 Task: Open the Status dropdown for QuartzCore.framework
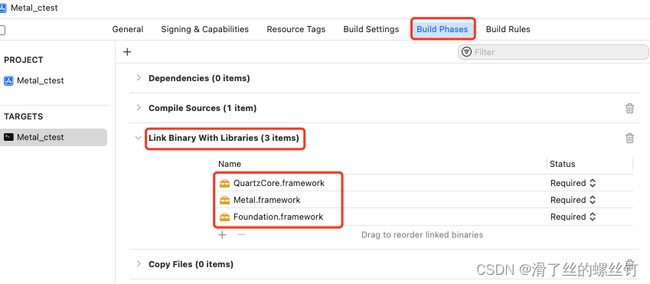573,183
